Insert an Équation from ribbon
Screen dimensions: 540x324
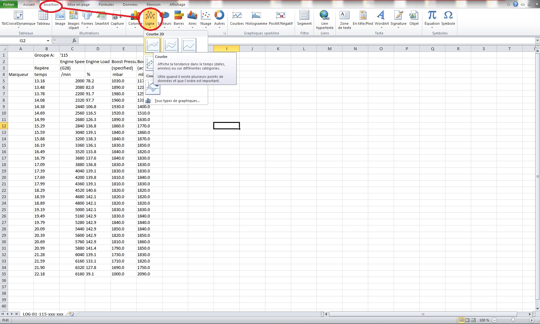pyautogui.click(x=432, y=18)
